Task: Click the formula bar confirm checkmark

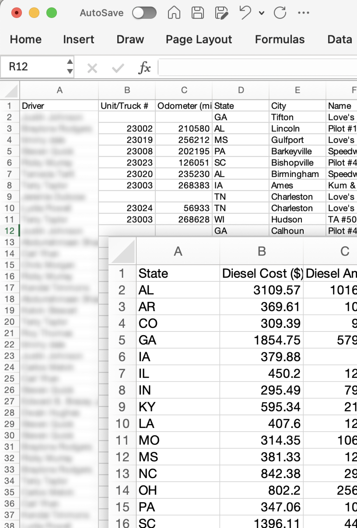Action: click(x=118, y=68)
